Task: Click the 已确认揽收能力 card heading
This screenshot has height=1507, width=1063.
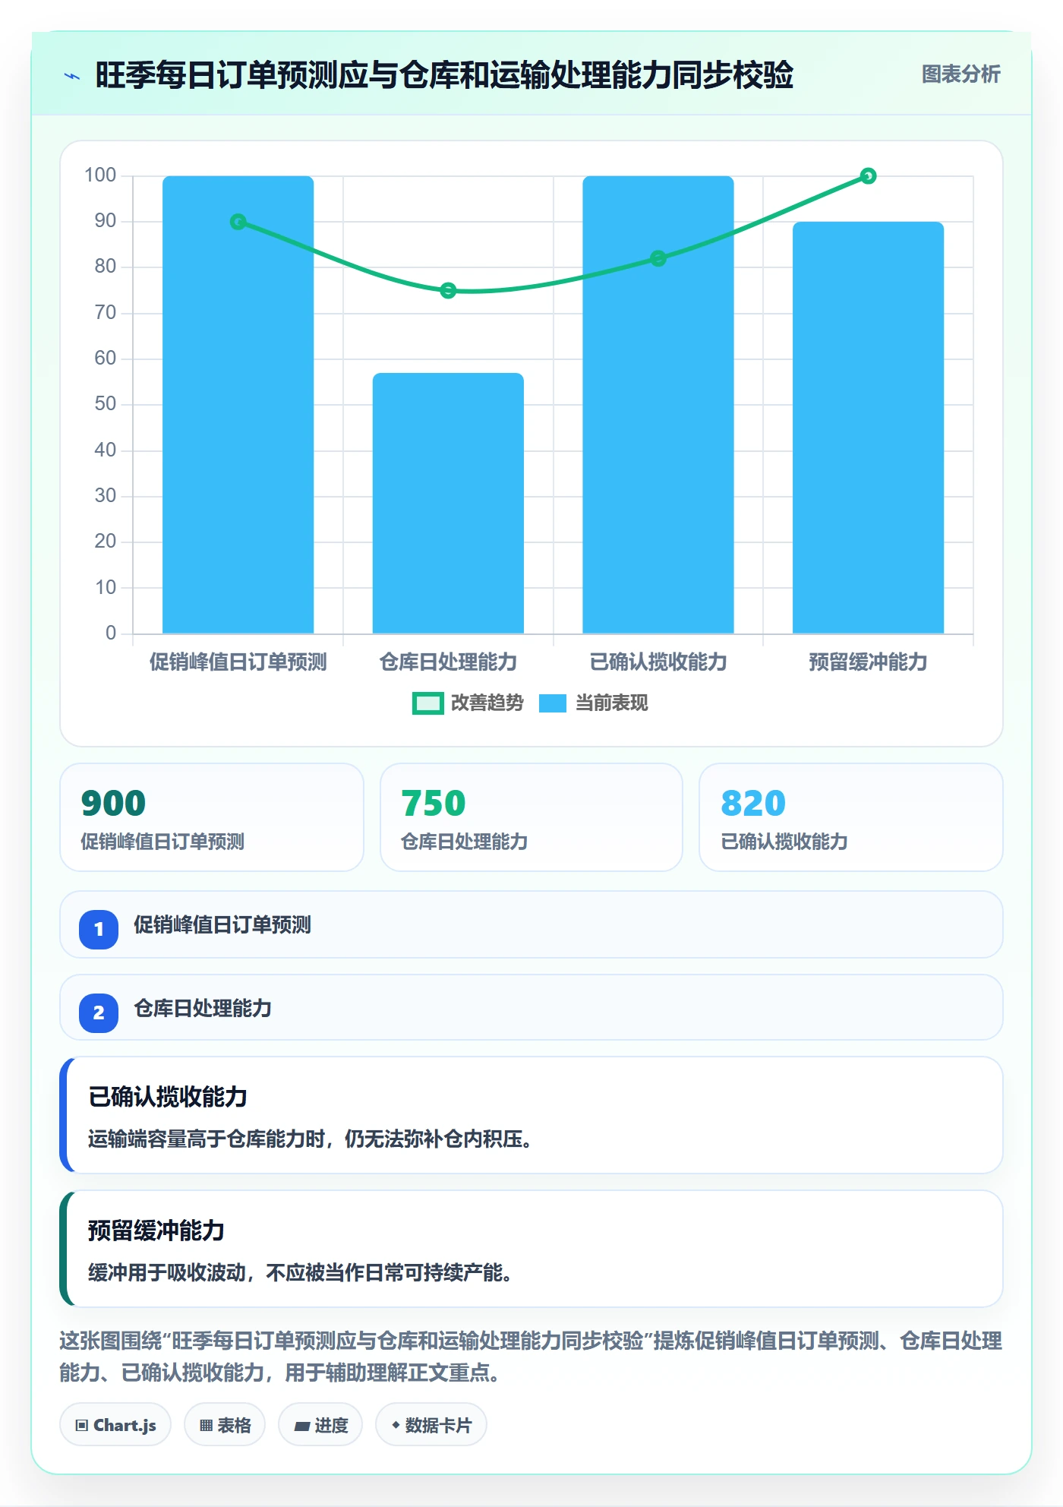Action: click(x=168, y=1097)
